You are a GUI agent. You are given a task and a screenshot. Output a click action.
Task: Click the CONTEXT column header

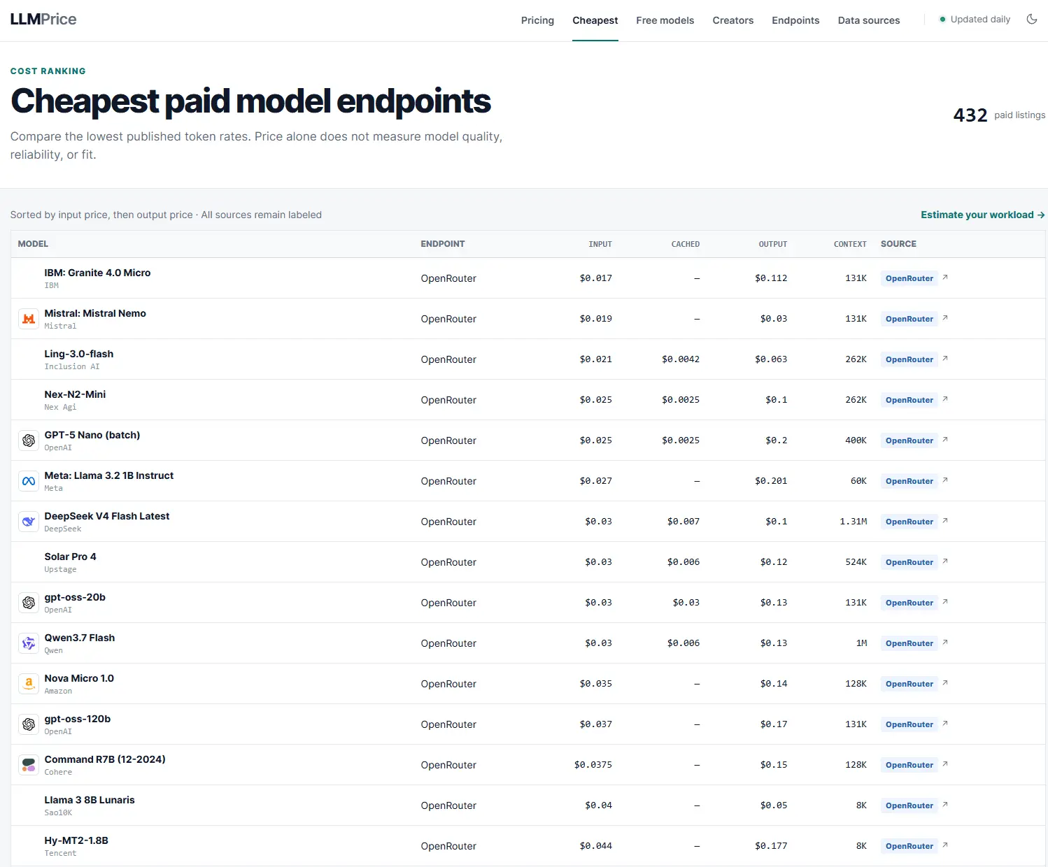click(x=850, y=244)
